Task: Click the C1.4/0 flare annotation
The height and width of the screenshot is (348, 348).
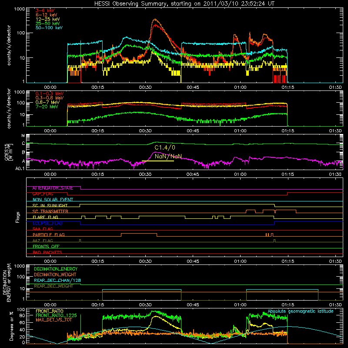Action: [x=165, y=147]
